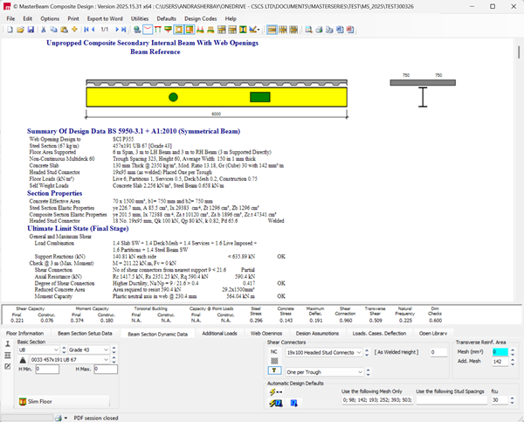Click the cyan Mesh (mm²) field
The image size is (524, 422).
500,352
